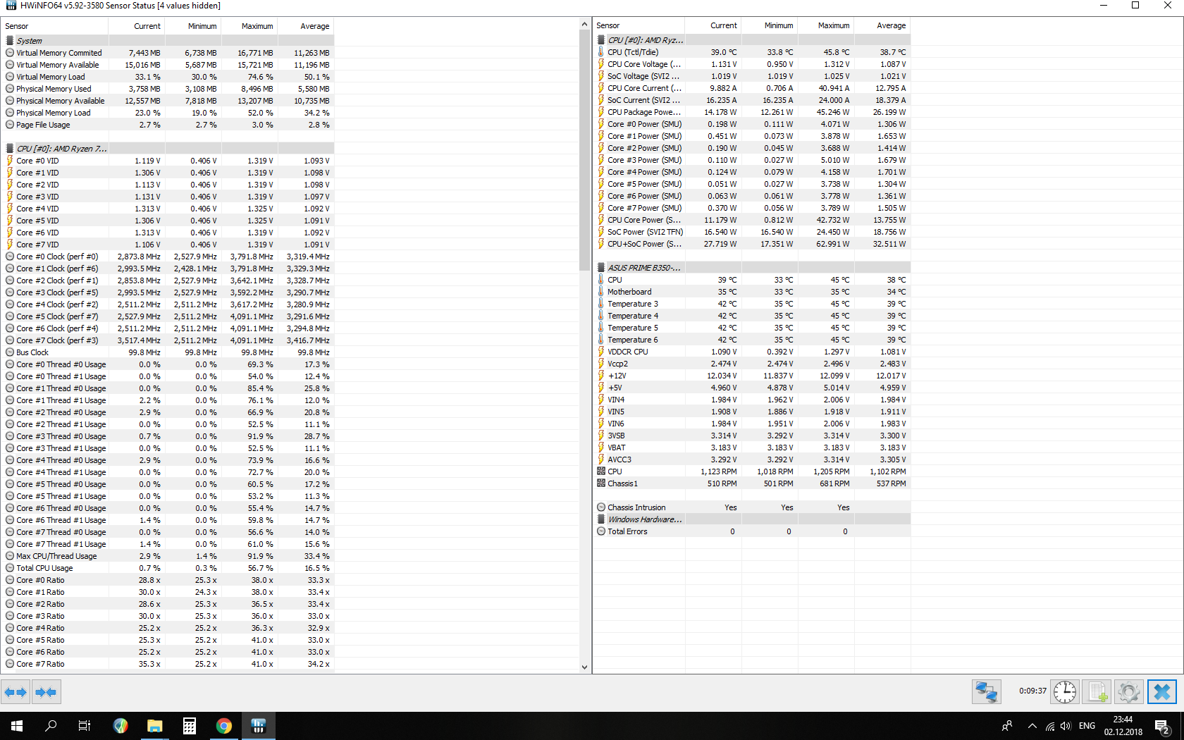This screenshot has height=740, width=1184.
Task: Select the CPU (Tctl/Tdie) temperature row
Action: [752, 52]
